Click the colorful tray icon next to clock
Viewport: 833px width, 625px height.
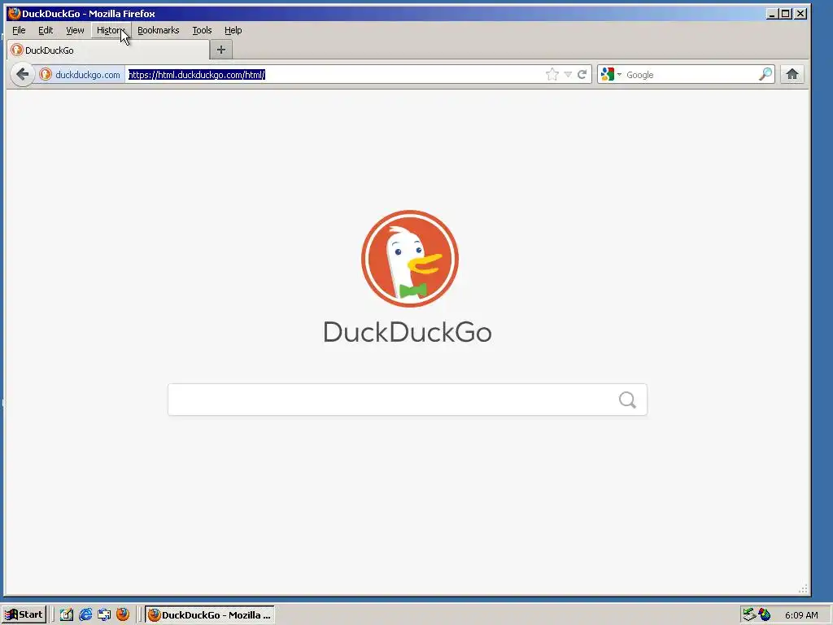pos(765,615)
